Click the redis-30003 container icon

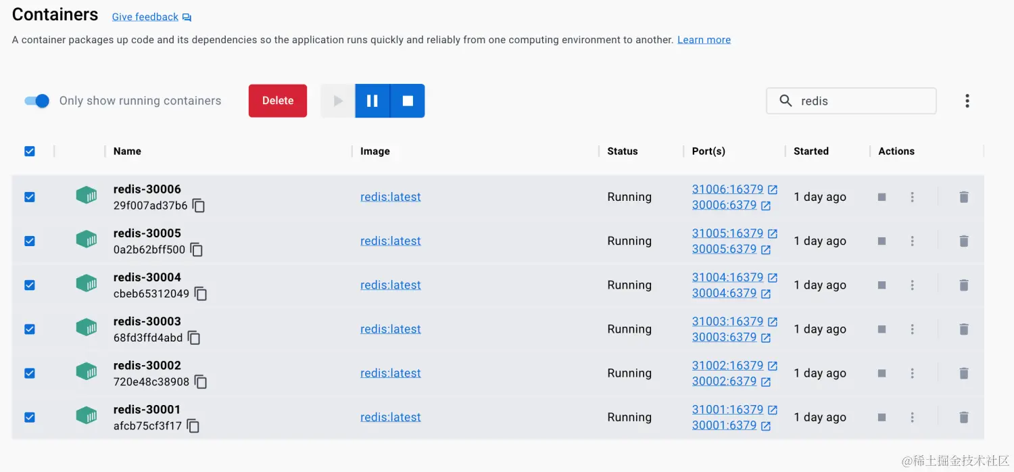tap(87, 327)
